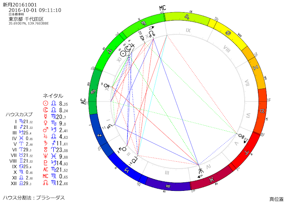Viewport: 287px width, 203px height.
Task: Click house cusp row VI Aries 29.3
Action: (x=22, y=150)
